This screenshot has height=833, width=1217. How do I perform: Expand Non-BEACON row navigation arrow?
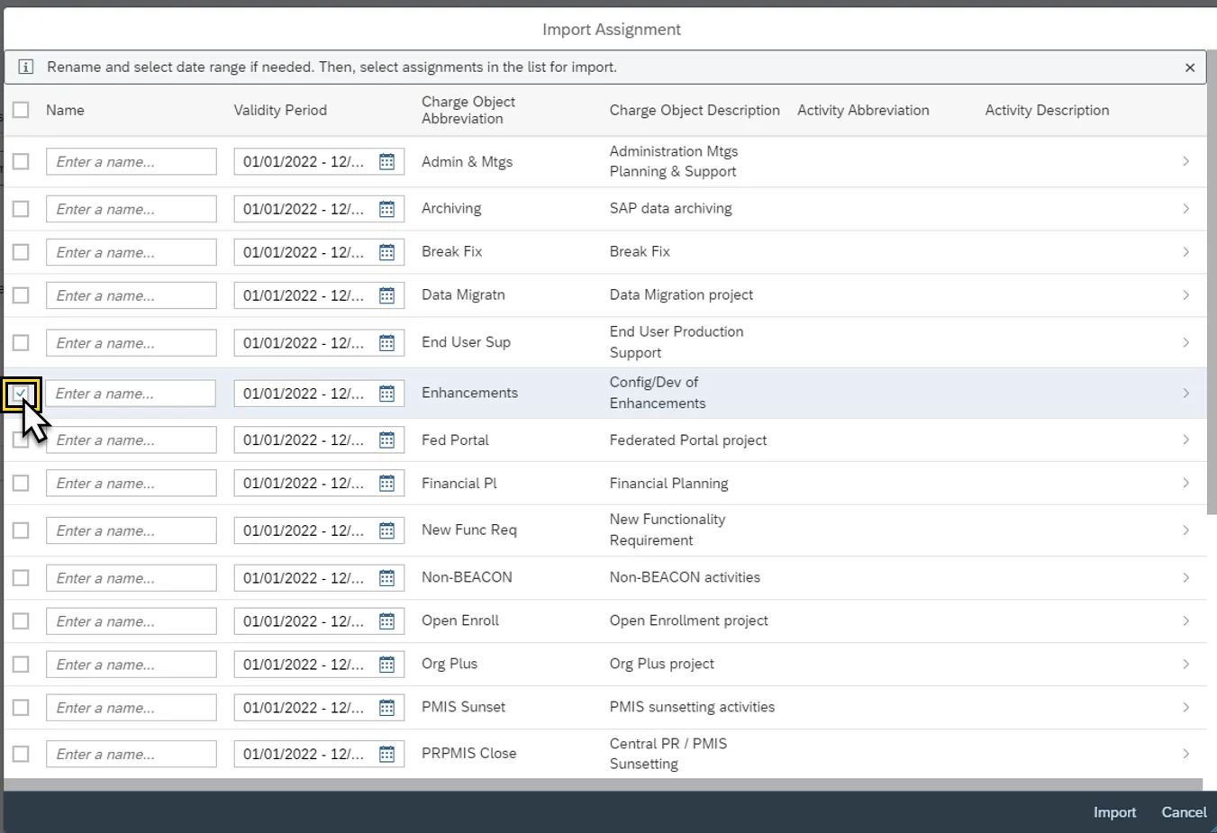(1185, 578)
